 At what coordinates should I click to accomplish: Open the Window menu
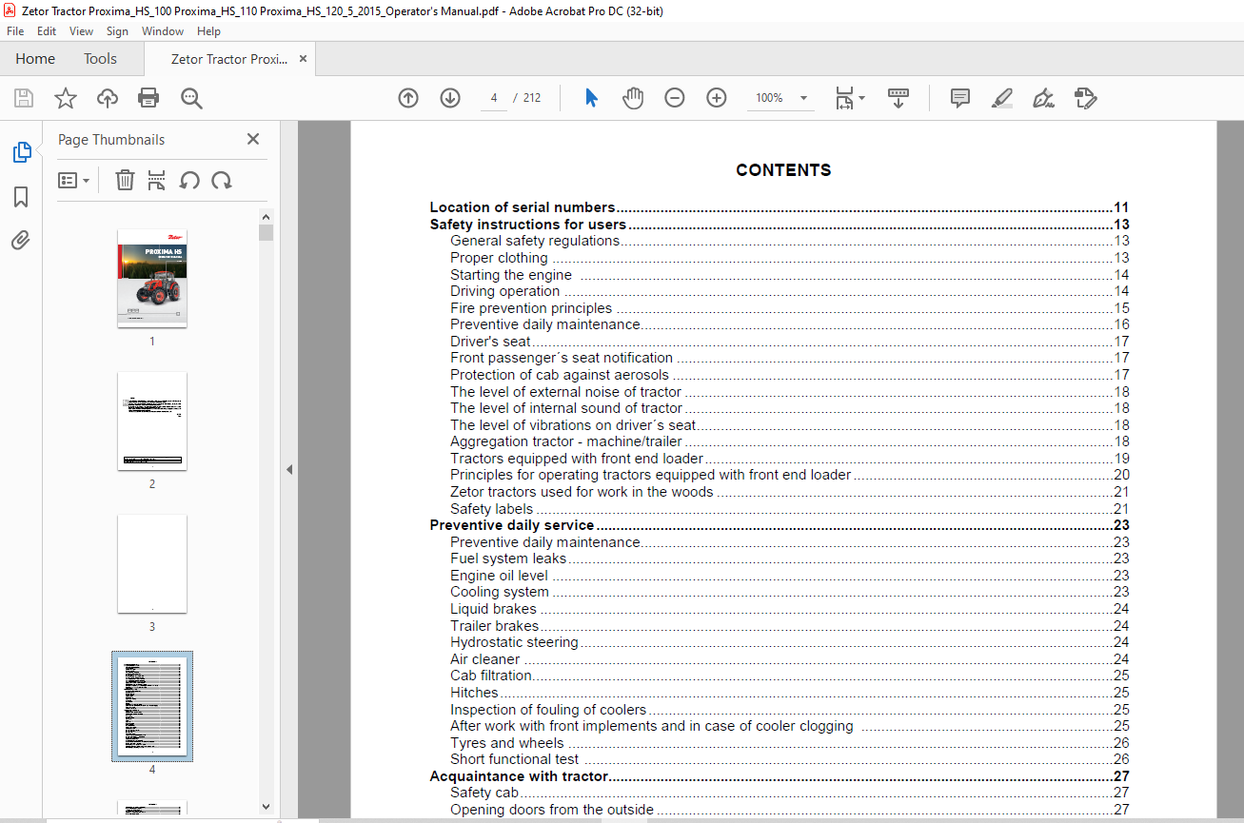163,31
